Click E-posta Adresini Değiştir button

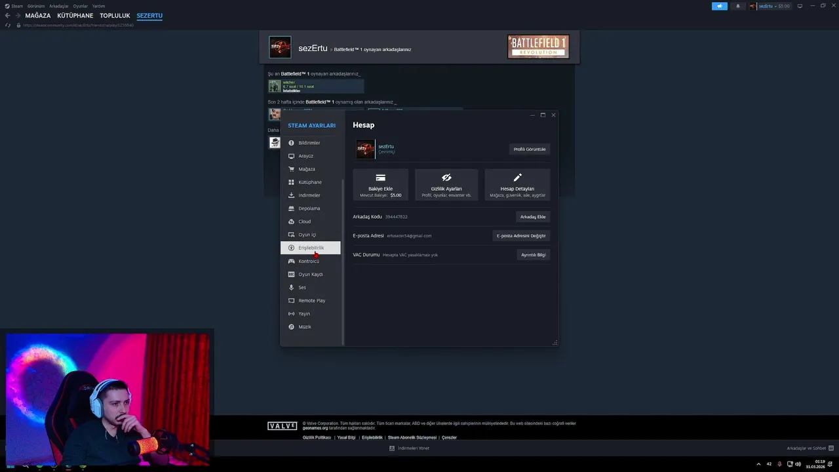[521, 235]
